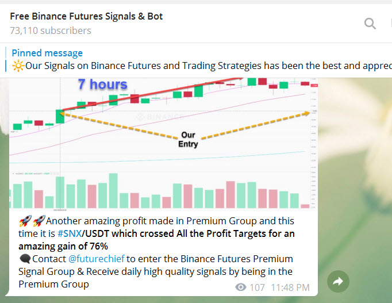Click the partially visible icon right of search
Screen dimensions: 392x303
[x=389, y=23]
